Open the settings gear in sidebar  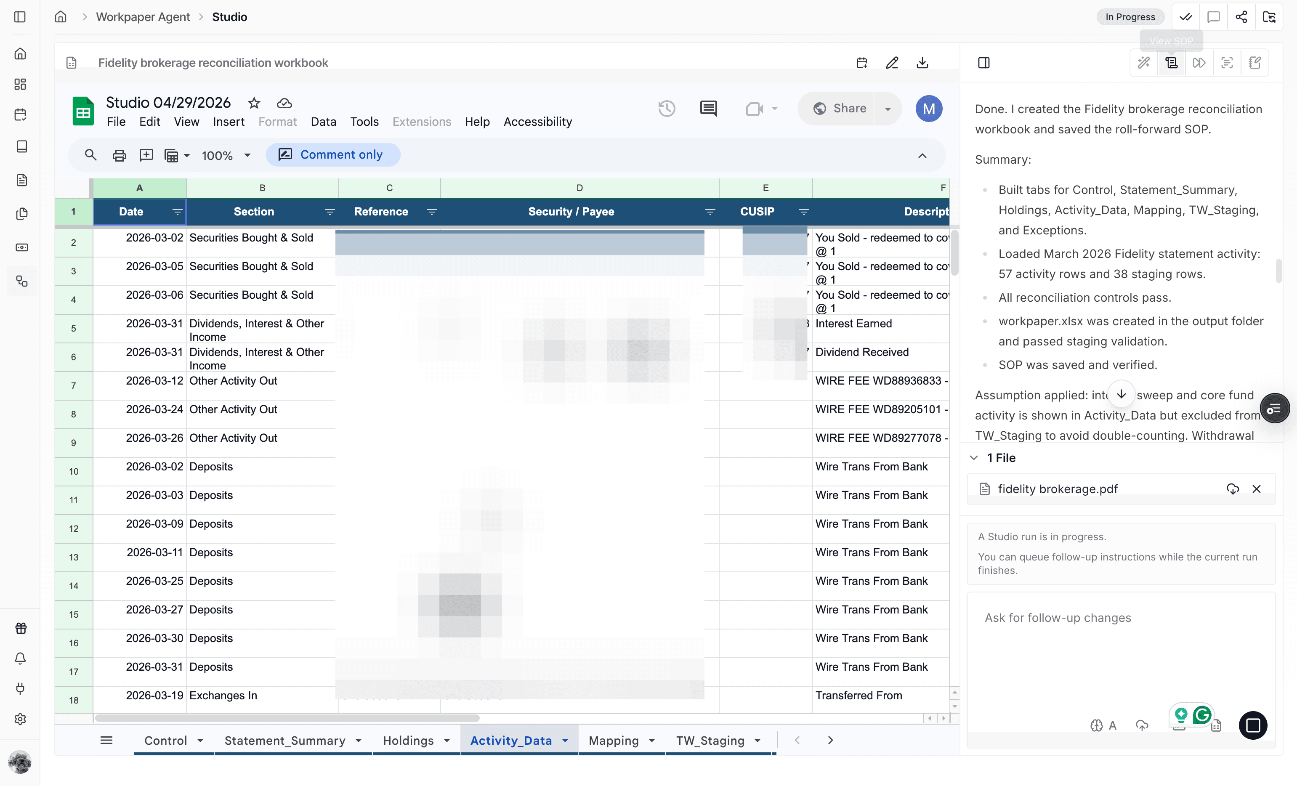(20, 719)
